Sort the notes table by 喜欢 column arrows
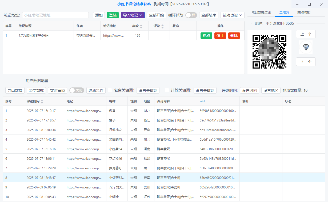This screenshot has width=328, height=202. tap(141, 26)
